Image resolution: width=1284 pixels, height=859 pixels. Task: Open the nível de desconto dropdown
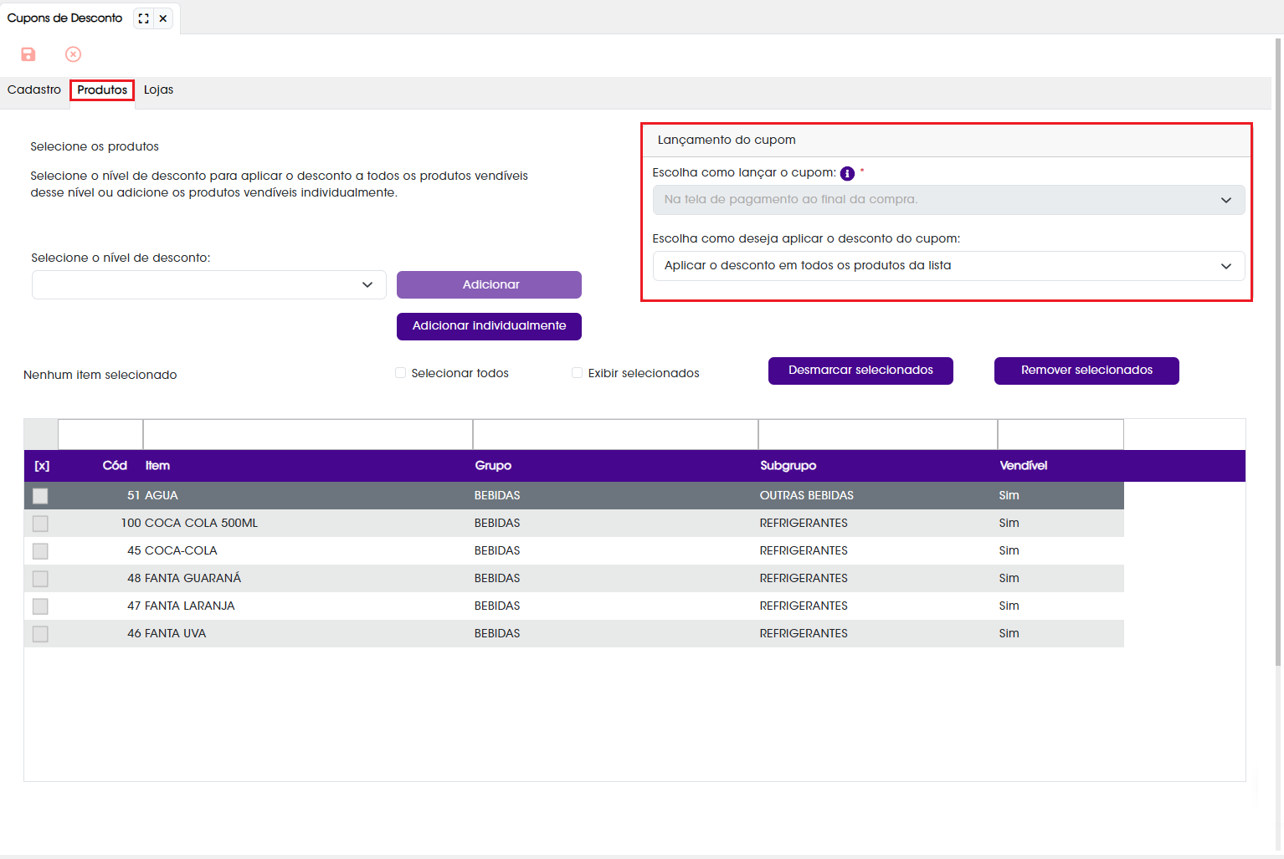pos(209,284)
